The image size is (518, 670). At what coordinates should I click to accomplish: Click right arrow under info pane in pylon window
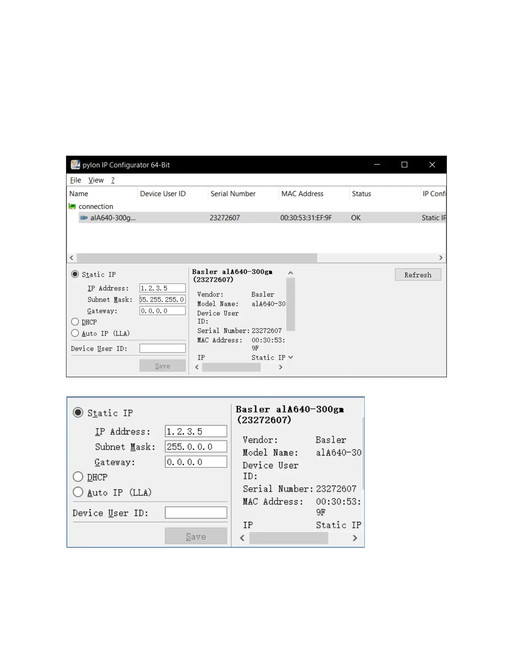(280, 367)
